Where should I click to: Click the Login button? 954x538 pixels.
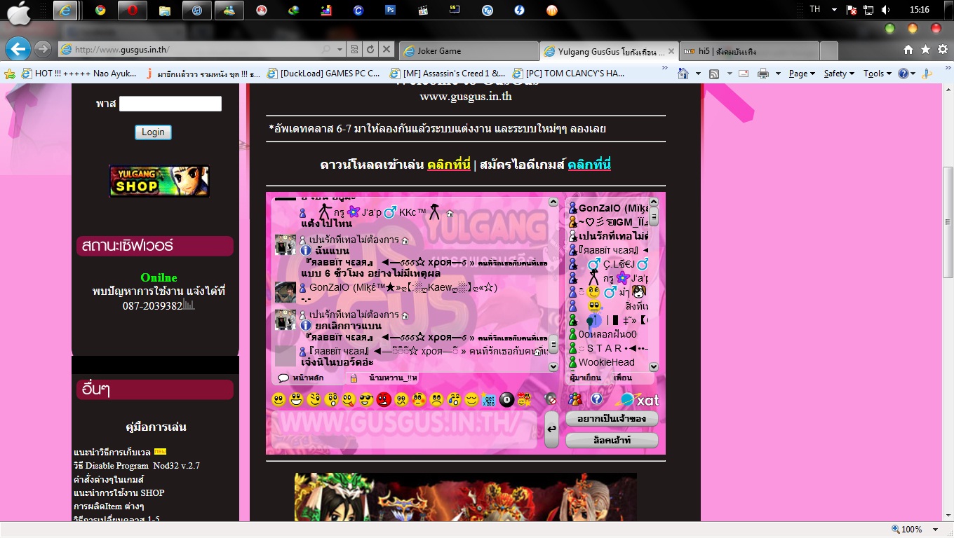click(153, 132)
